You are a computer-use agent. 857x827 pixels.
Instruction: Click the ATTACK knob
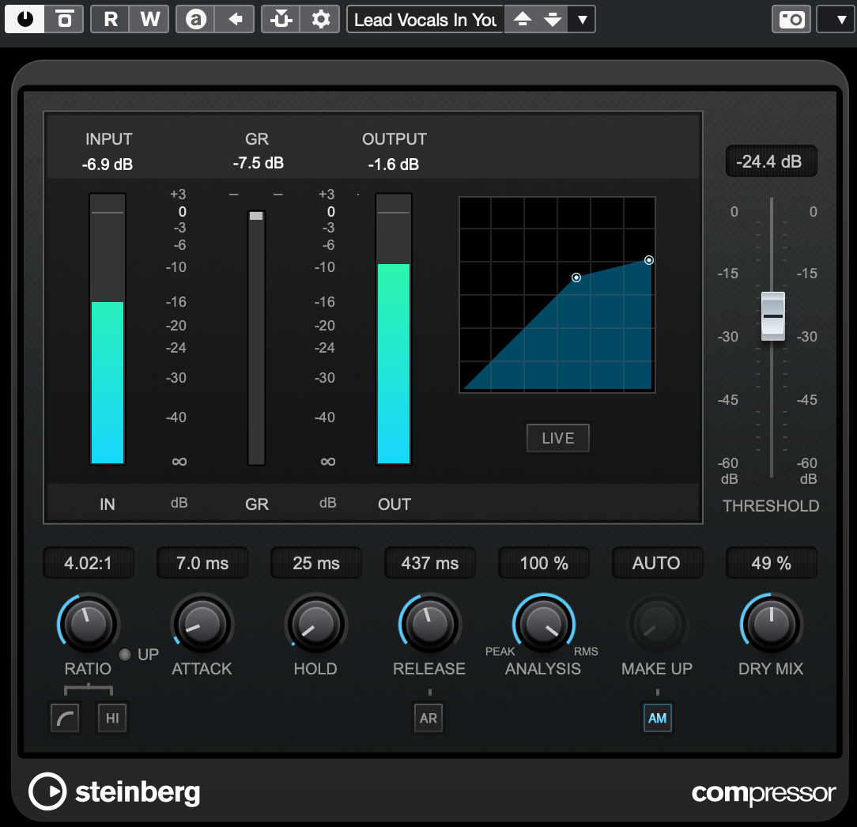click(x=202, y=624)
